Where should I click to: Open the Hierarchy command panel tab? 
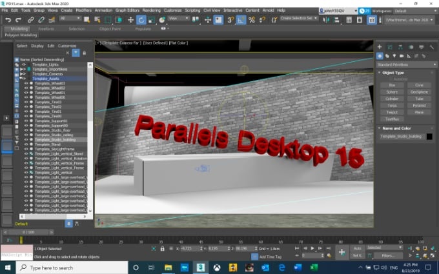click(400, 46)
